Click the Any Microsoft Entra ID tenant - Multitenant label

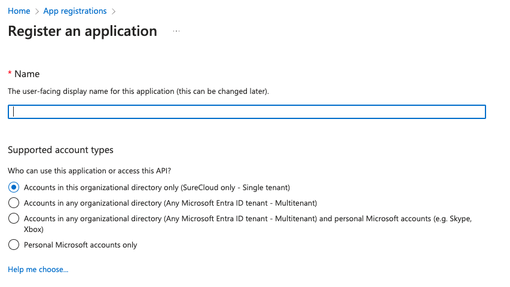[x=170, y=203]
